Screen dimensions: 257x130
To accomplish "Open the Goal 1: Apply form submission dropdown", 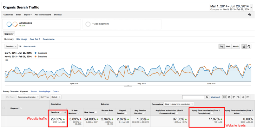I will coord(179,104).
